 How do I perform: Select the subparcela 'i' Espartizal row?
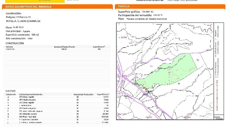coord(57,119)
